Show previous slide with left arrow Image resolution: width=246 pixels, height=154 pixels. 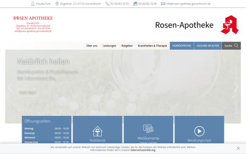click(x=10, y=87)
